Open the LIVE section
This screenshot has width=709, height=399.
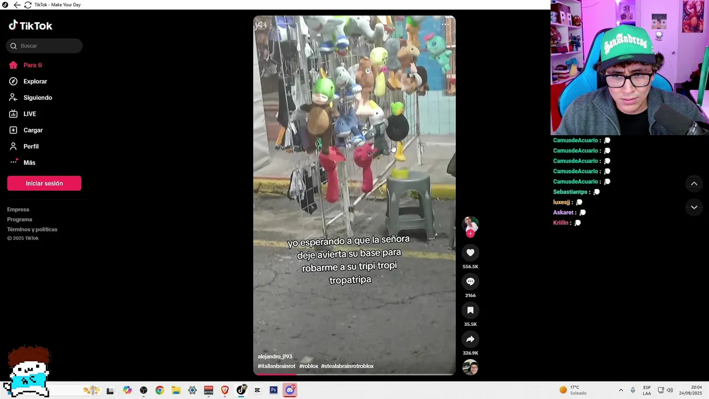(23, 114)
